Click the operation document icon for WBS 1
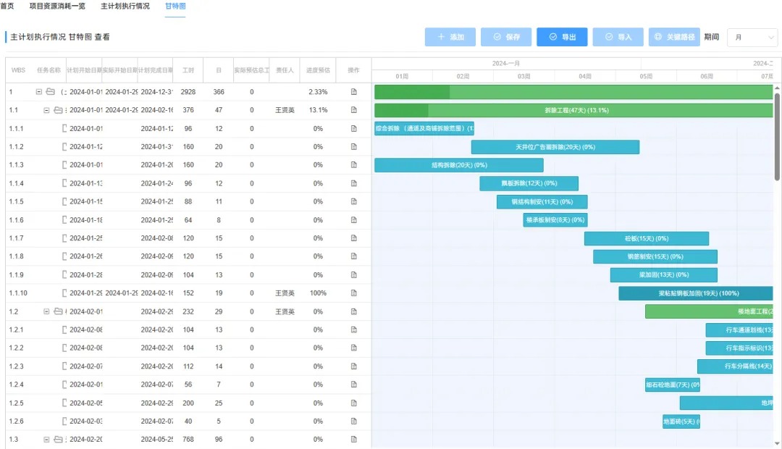782x449 pixels. click(x=354, y=92)
